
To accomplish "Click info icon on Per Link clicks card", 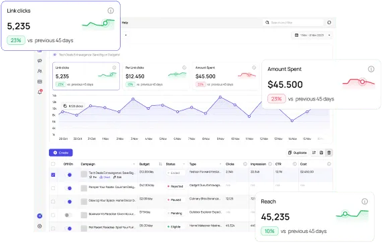I will [184, 68].
